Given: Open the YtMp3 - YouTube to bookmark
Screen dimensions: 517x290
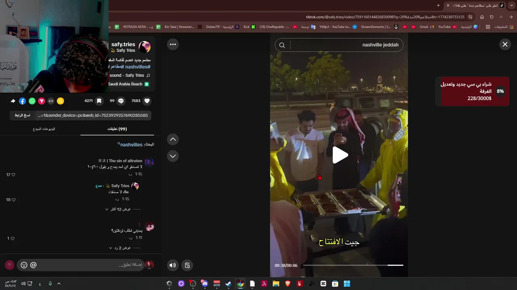Looking at the screenshot, I should (x=338, y=27).
